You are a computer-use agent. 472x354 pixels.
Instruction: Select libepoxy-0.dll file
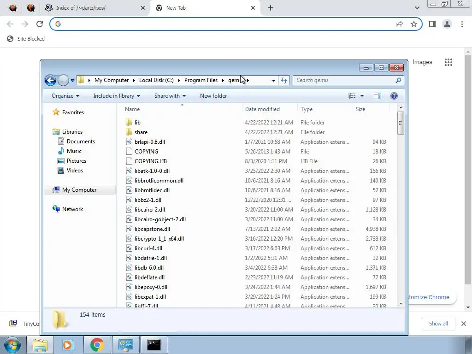coord(151,287)
